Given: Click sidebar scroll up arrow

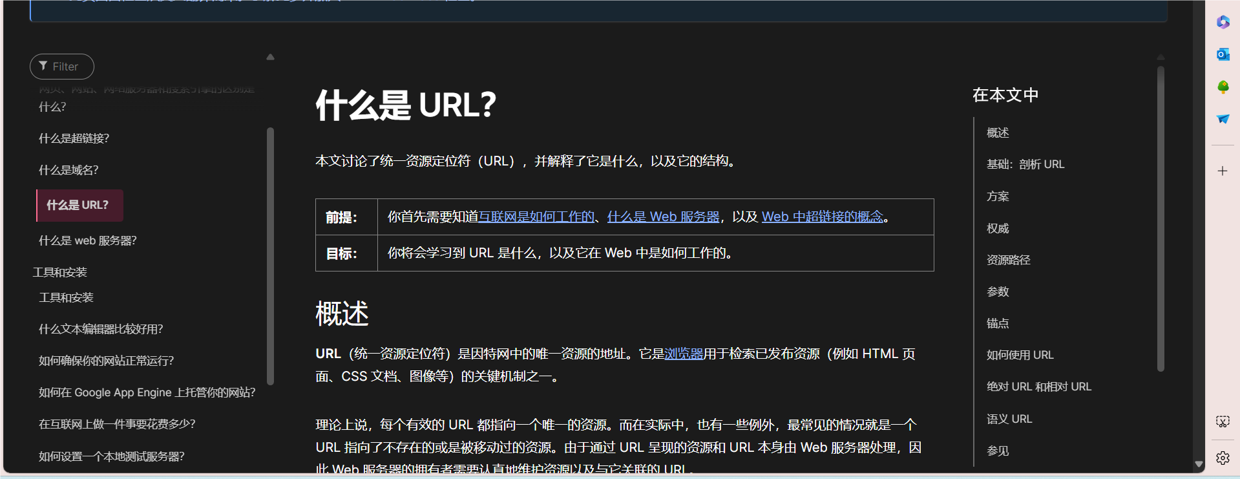Looking at the screenshot, I should [271, 57].
